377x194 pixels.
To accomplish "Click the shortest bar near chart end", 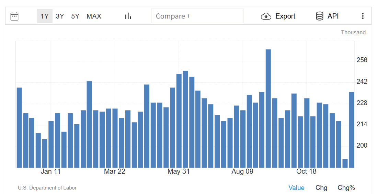I will pos(345,163).
